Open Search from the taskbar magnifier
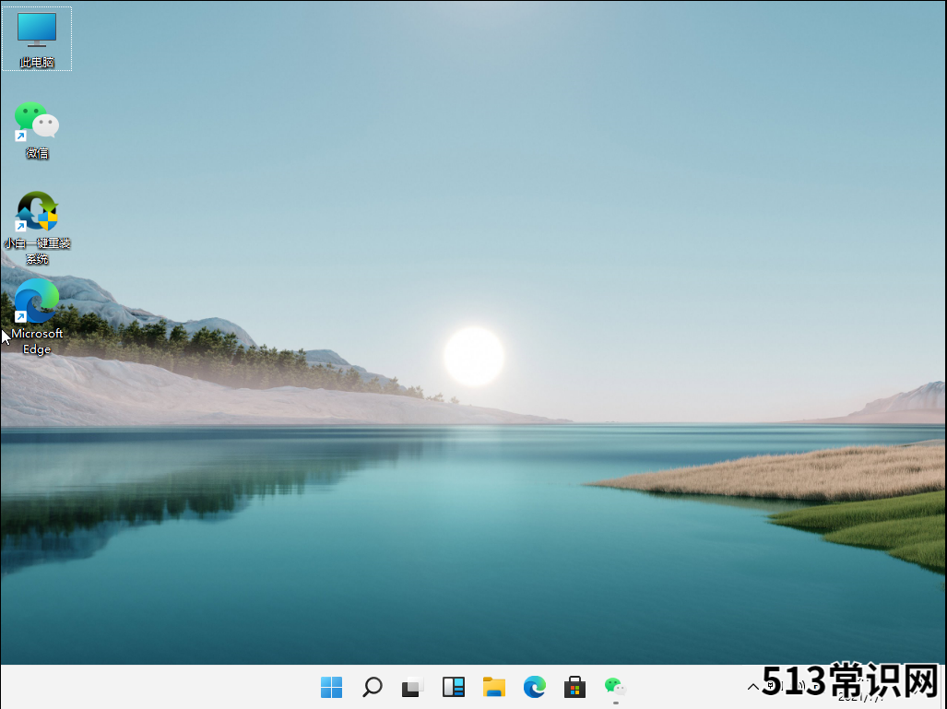 (373, 687)
